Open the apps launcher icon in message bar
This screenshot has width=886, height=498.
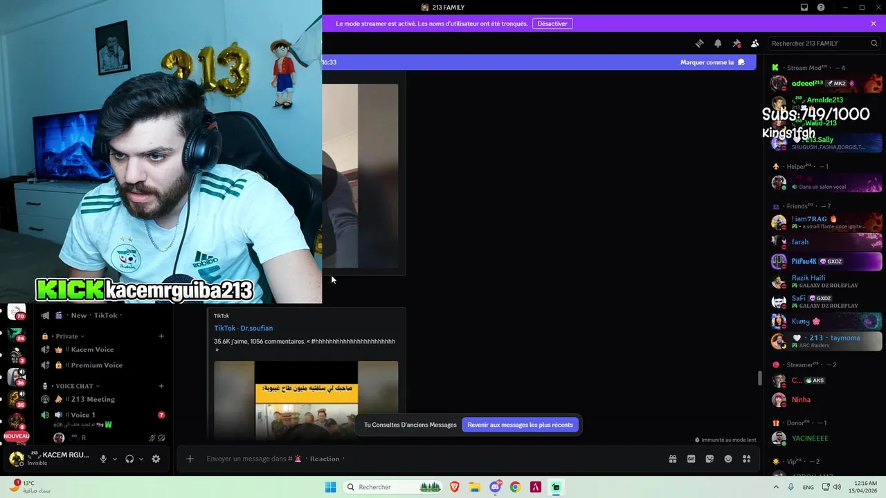(x=747, y=459)
